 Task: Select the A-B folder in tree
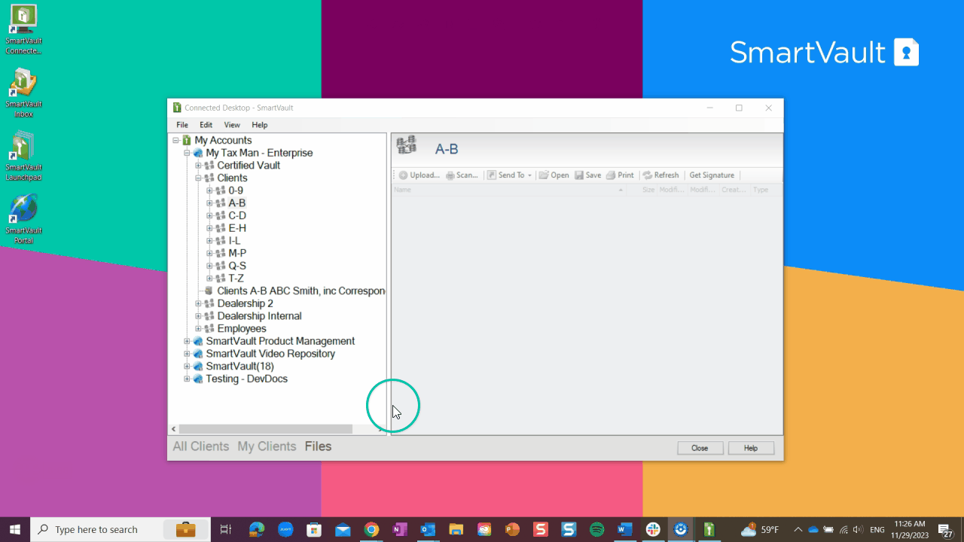tap(237, 203)
